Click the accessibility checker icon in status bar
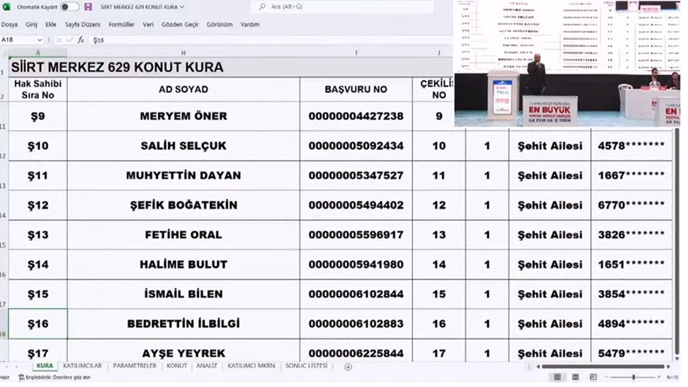Viewport: 688px width, 387px height. click(21, 377)
